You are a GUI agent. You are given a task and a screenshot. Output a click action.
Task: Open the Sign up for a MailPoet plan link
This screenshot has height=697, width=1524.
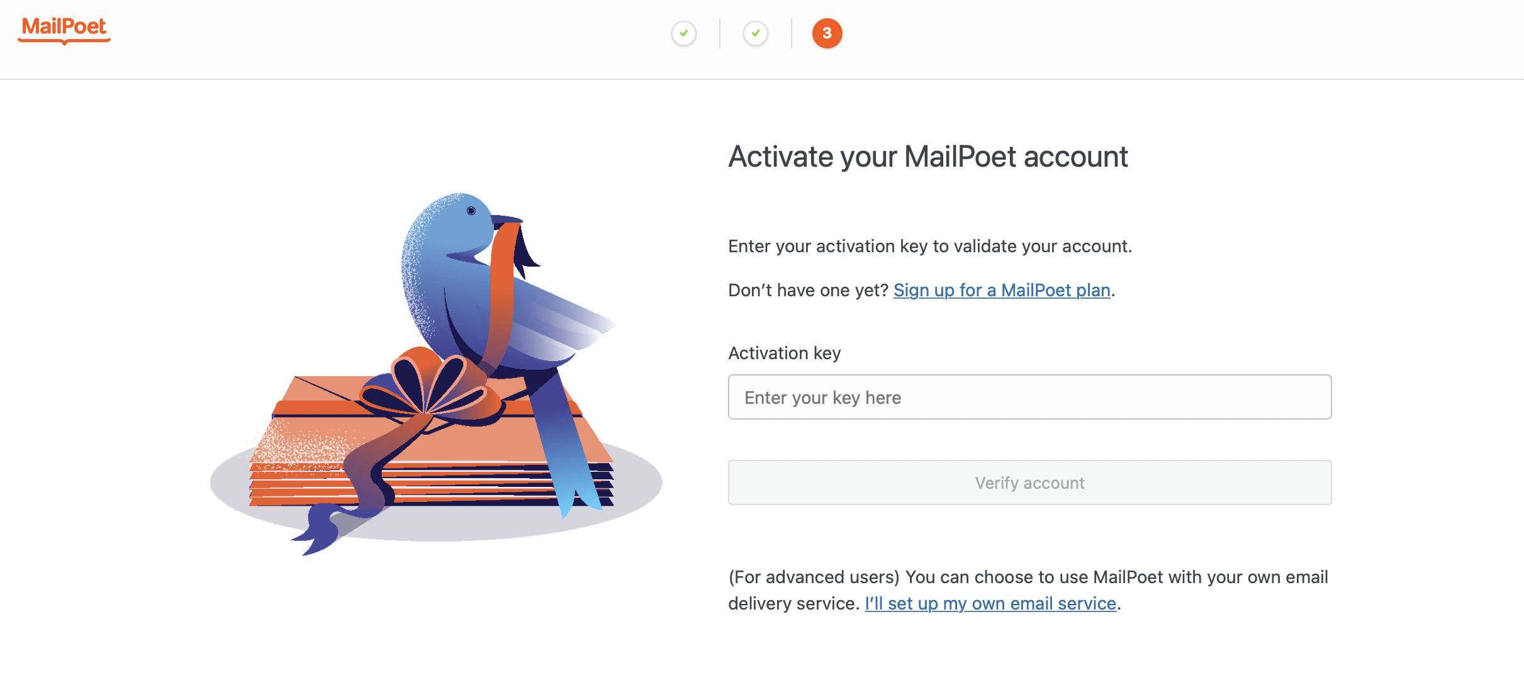click(x=1002, y=290)
